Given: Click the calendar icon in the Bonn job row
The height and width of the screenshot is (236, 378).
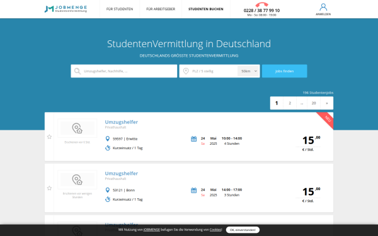Looking at the screenshot, I should pos(194,190).
